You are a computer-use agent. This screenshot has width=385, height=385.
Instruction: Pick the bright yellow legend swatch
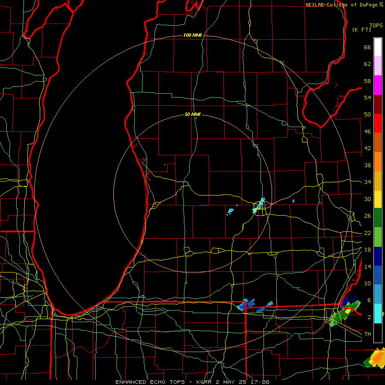pos(378,199)
